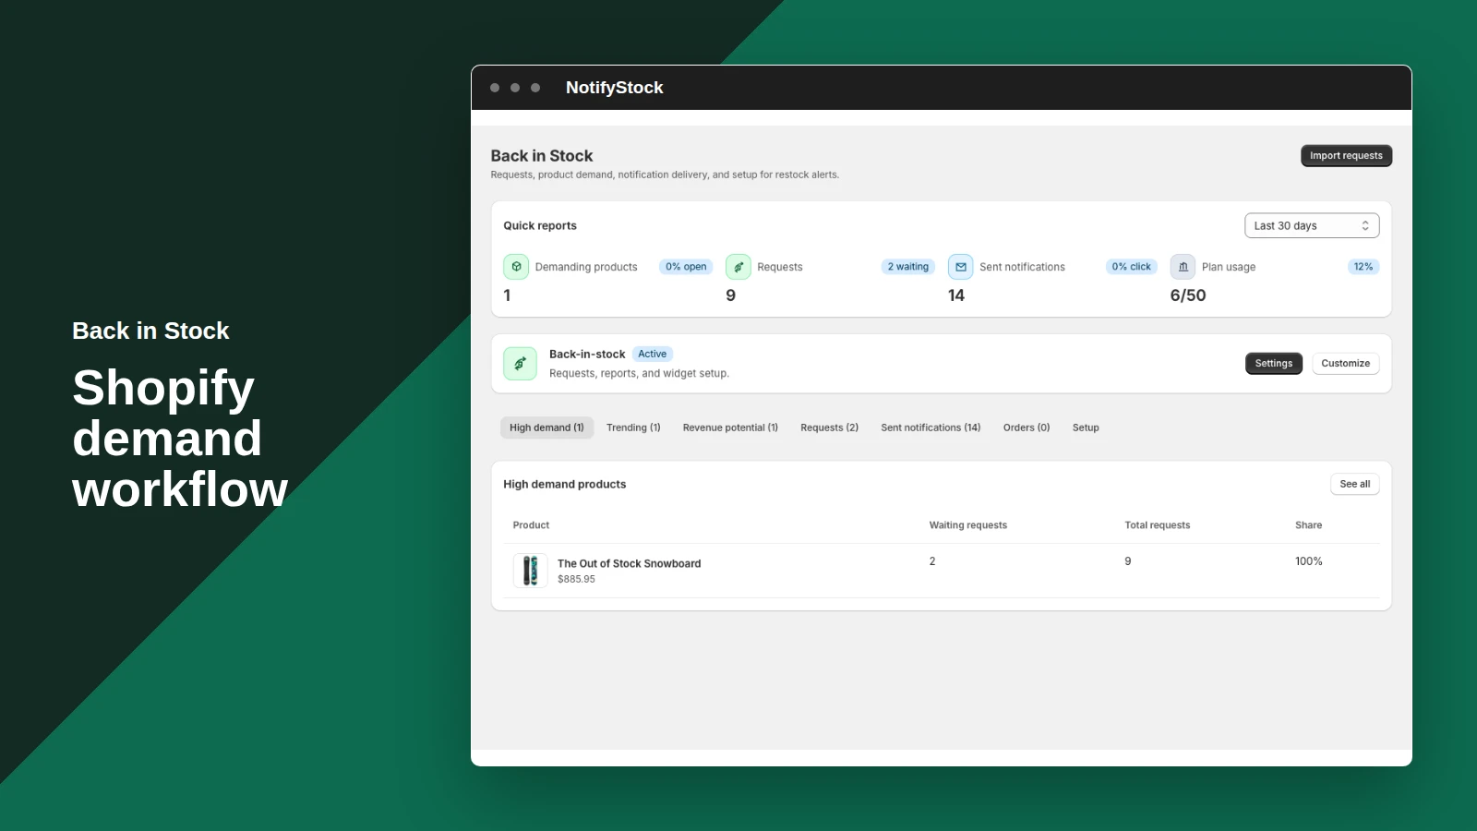This screenshot has height=831, width=1477.
Task: Click the 0% click badge
Action: 1131,267
